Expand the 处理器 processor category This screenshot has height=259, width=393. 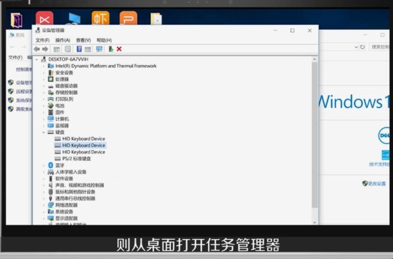[44, 79]
